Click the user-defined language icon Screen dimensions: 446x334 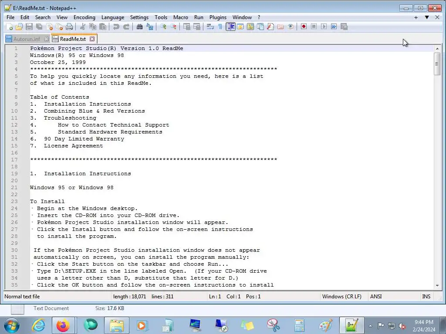tap(240, 27)
